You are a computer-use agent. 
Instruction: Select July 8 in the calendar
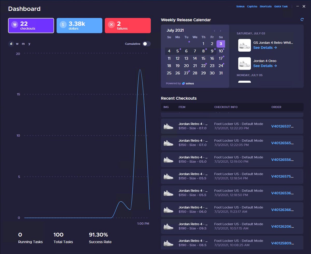203,51
